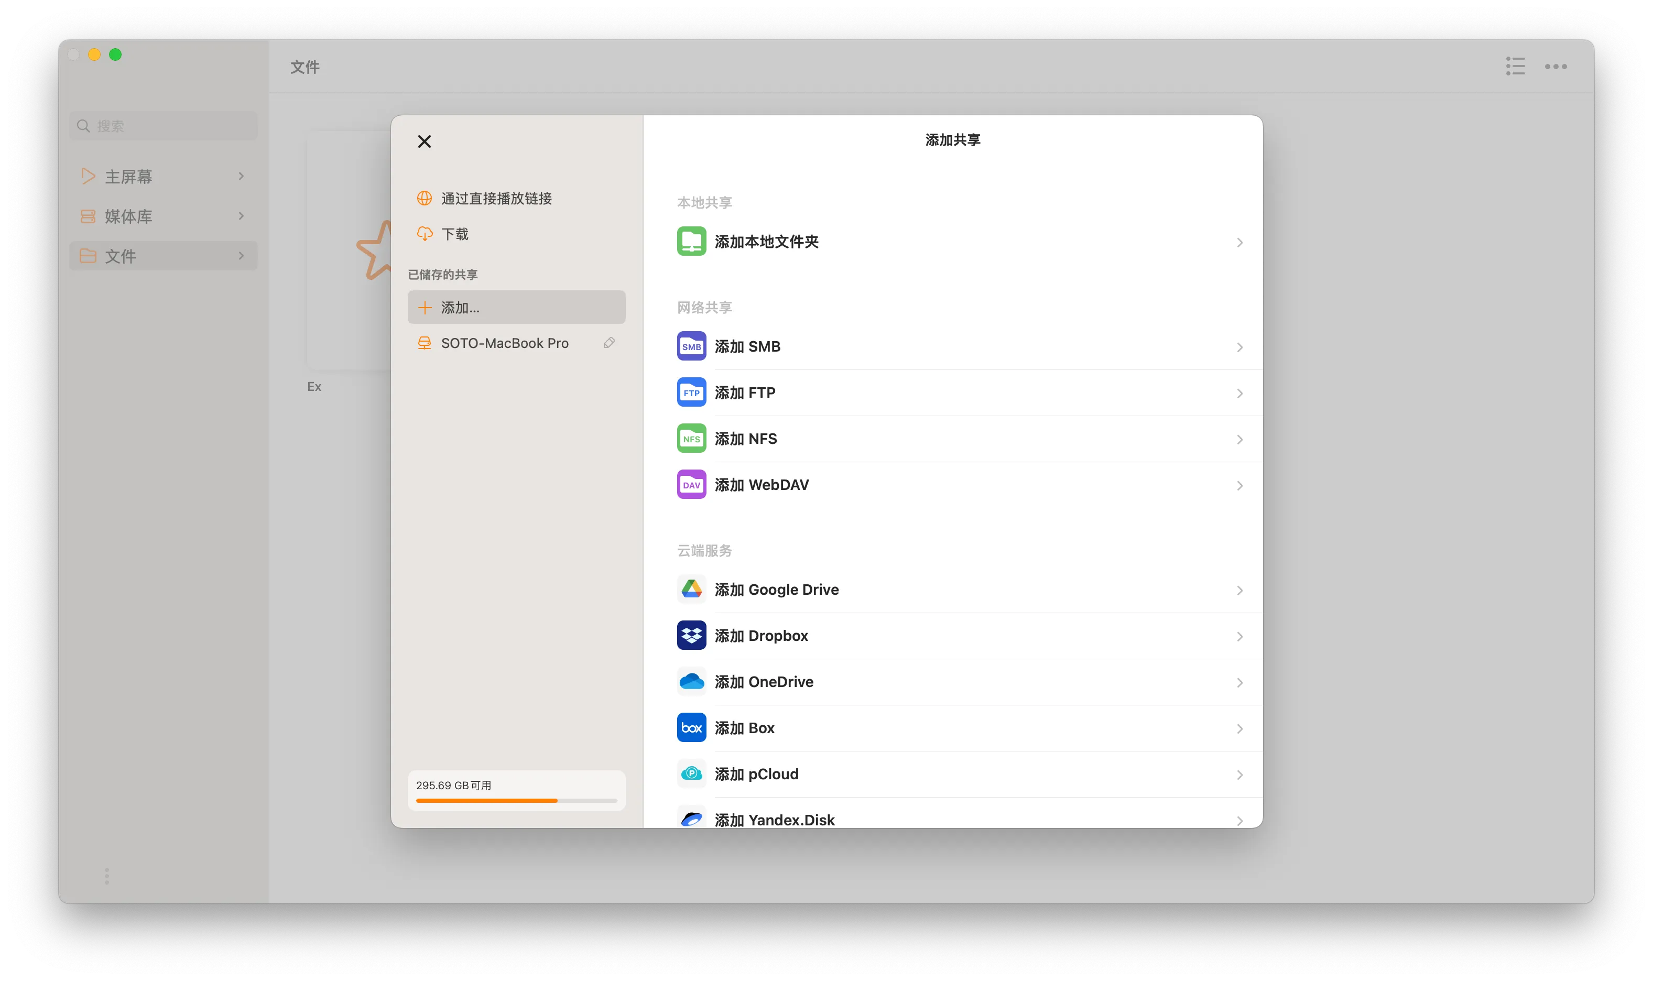Click the blue FTP icon
The image size is (1653, 981).
click(x=691, y=393)
